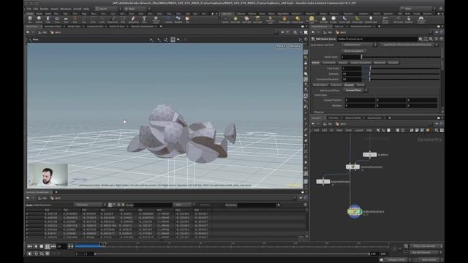Open the Windows menu
The height and width of the screenshot is (263, 468).
(66, 9)
